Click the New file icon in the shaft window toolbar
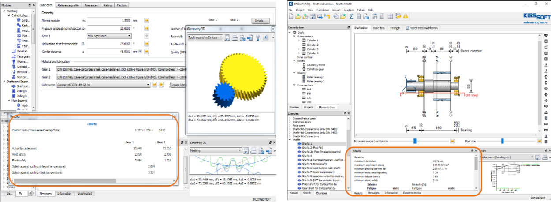This screenshot has height=202, width=551. (291, 16)
